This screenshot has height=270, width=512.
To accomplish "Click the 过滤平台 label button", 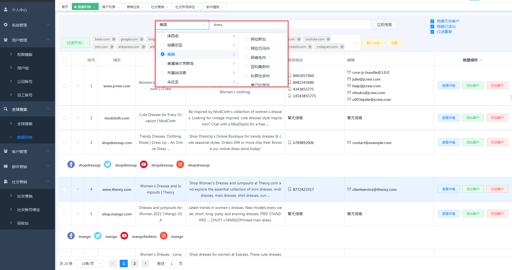I will [x=75, y=43].
